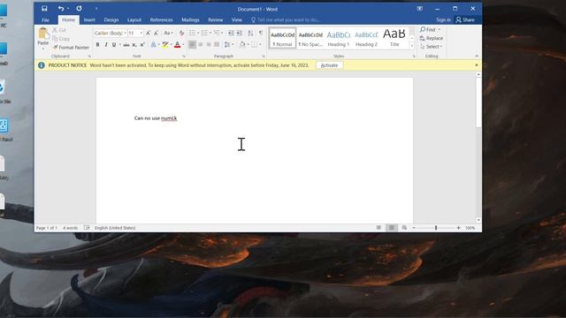Increase font size with Grow Font
This screenshot has width=566, height=318.
(x=148, y=34)
